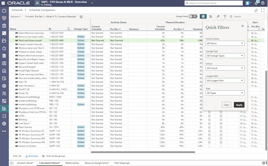Open the wrench settings icon

[218, 16]
